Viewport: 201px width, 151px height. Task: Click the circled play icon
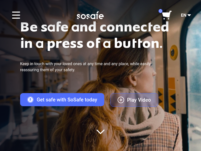[x=121, y=100]
